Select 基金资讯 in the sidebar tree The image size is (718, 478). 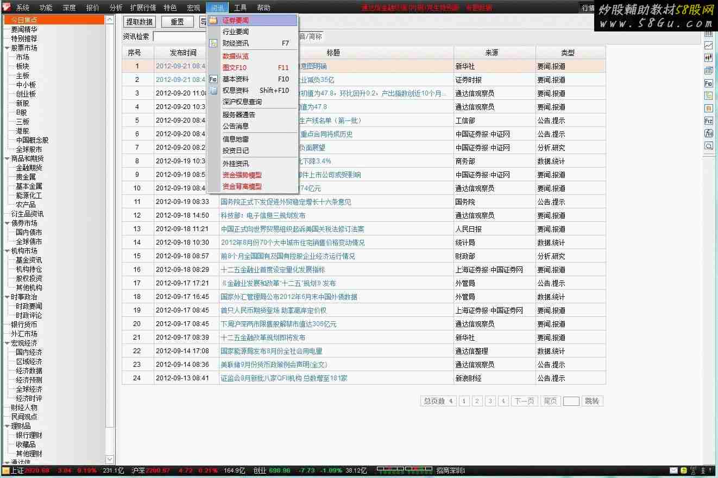tap(29, 260)
